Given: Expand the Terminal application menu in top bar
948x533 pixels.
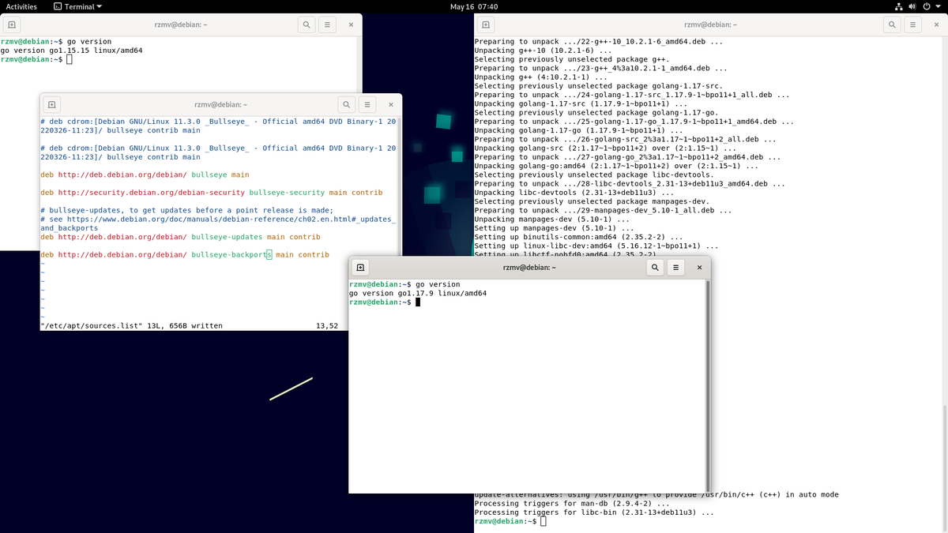Looking at the screenshot, I should pyautogui.click(x=78, y=6).
